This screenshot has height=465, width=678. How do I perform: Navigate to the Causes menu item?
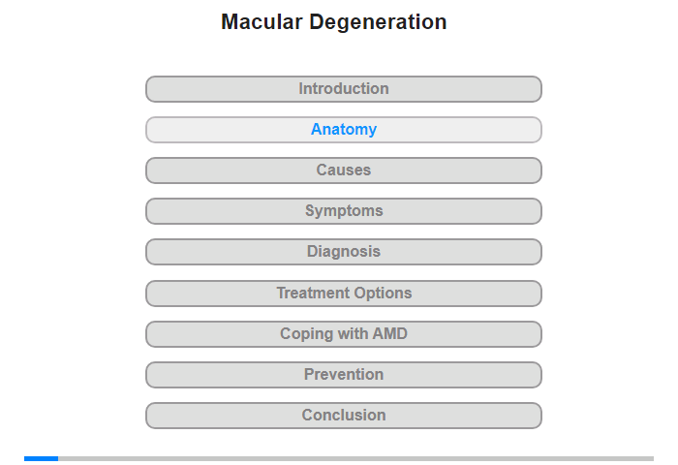coord(343,170)
